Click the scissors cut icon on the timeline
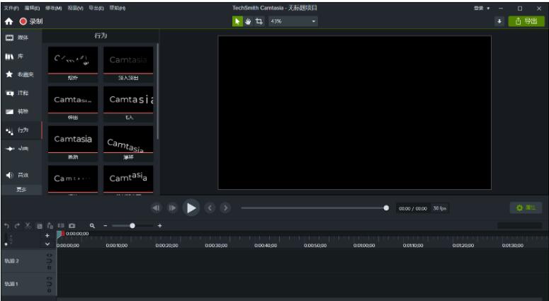549x301 pixels. (x=28, y=225)
